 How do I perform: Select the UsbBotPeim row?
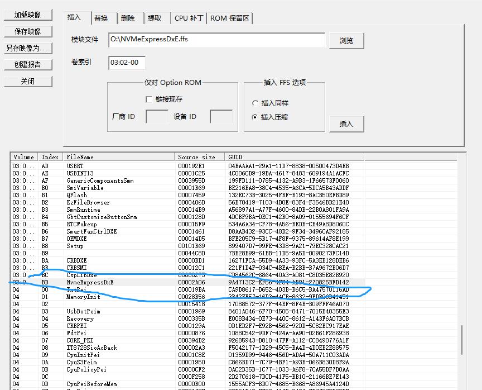pyautogui.click(x=187, y=312)
